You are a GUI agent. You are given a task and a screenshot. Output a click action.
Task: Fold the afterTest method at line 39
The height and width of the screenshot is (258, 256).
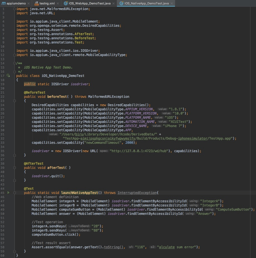14,167
